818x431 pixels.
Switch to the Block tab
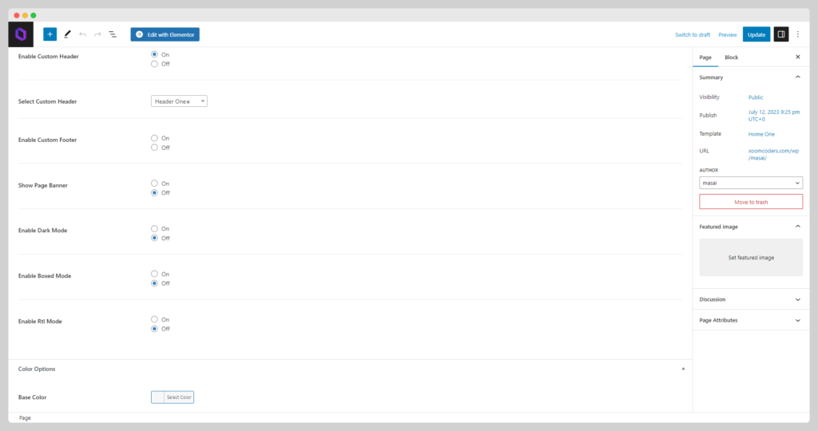coord(732,57)
